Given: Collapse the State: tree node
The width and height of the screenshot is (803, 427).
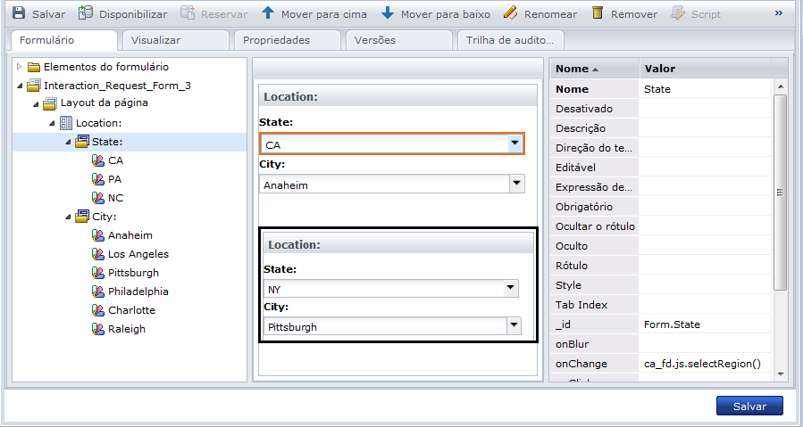Looking at the screenshot, I should pos(68,142).
